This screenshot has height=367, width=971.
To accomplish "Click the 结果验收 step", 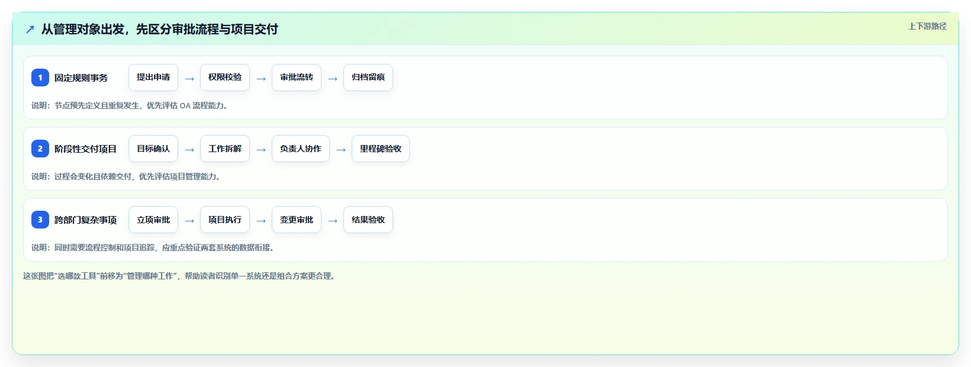I will pos(368,220).
